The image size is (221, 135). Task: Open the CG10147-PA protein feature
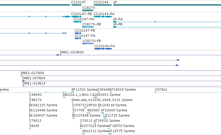(78, 38)
